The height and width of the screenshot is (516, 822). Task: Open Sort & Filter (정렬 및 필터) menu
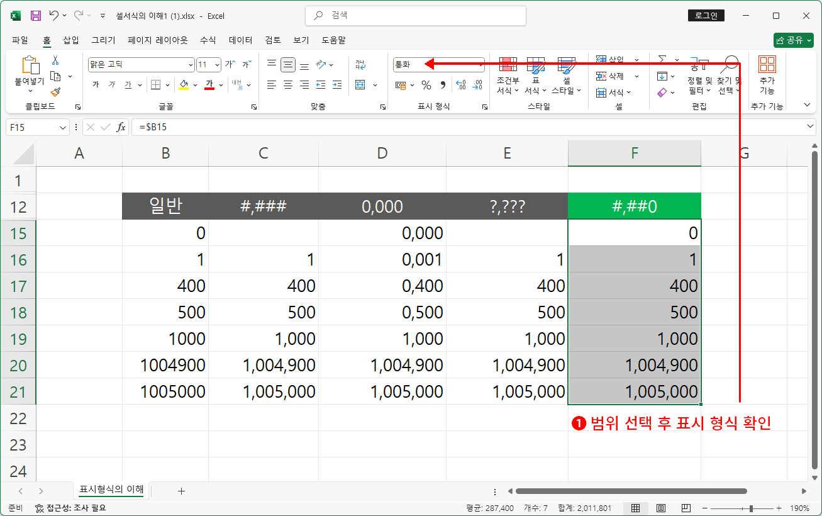tap(699, 76)
